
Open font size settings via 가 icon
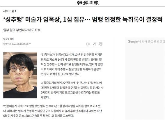[x=94, y=44]
